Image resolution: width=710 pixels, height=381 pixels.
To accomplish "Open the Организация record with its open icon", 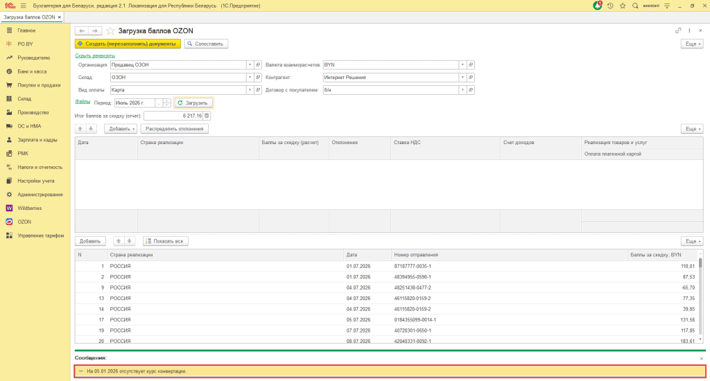I will 258,64.
